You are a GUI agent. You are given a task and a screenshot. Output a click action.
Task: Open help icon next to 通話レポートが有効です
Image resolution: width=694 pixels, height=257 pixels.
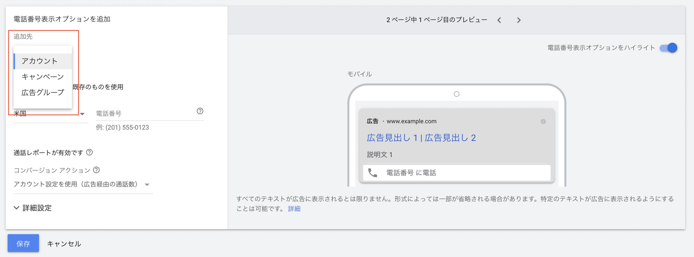point(89,152)
